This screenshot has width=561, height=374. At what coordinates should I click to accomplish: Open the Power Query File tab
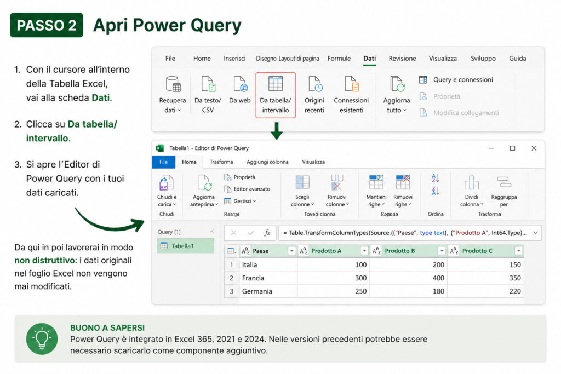(163, 162)
